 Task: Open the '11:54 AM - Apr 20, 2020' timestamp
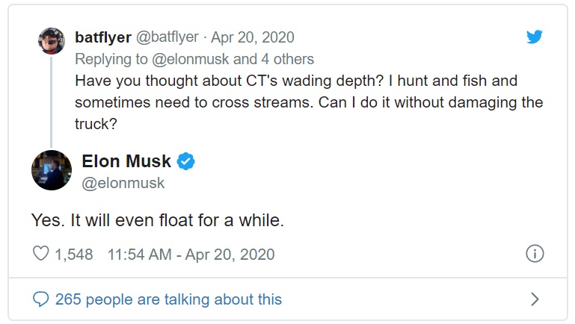[x=191, y=255]
